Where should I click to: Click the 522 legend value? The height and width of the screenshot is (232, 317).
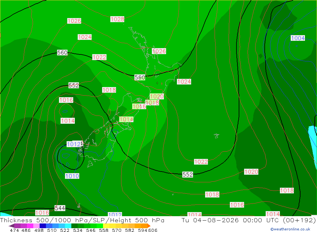tap(65, 230)
